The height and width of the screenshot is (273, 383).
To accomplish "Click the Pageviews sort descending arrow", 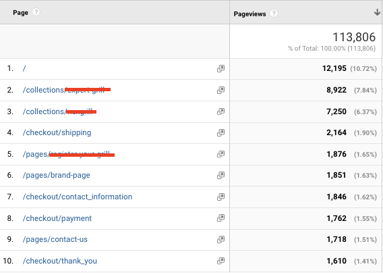I will click(377, 12).
